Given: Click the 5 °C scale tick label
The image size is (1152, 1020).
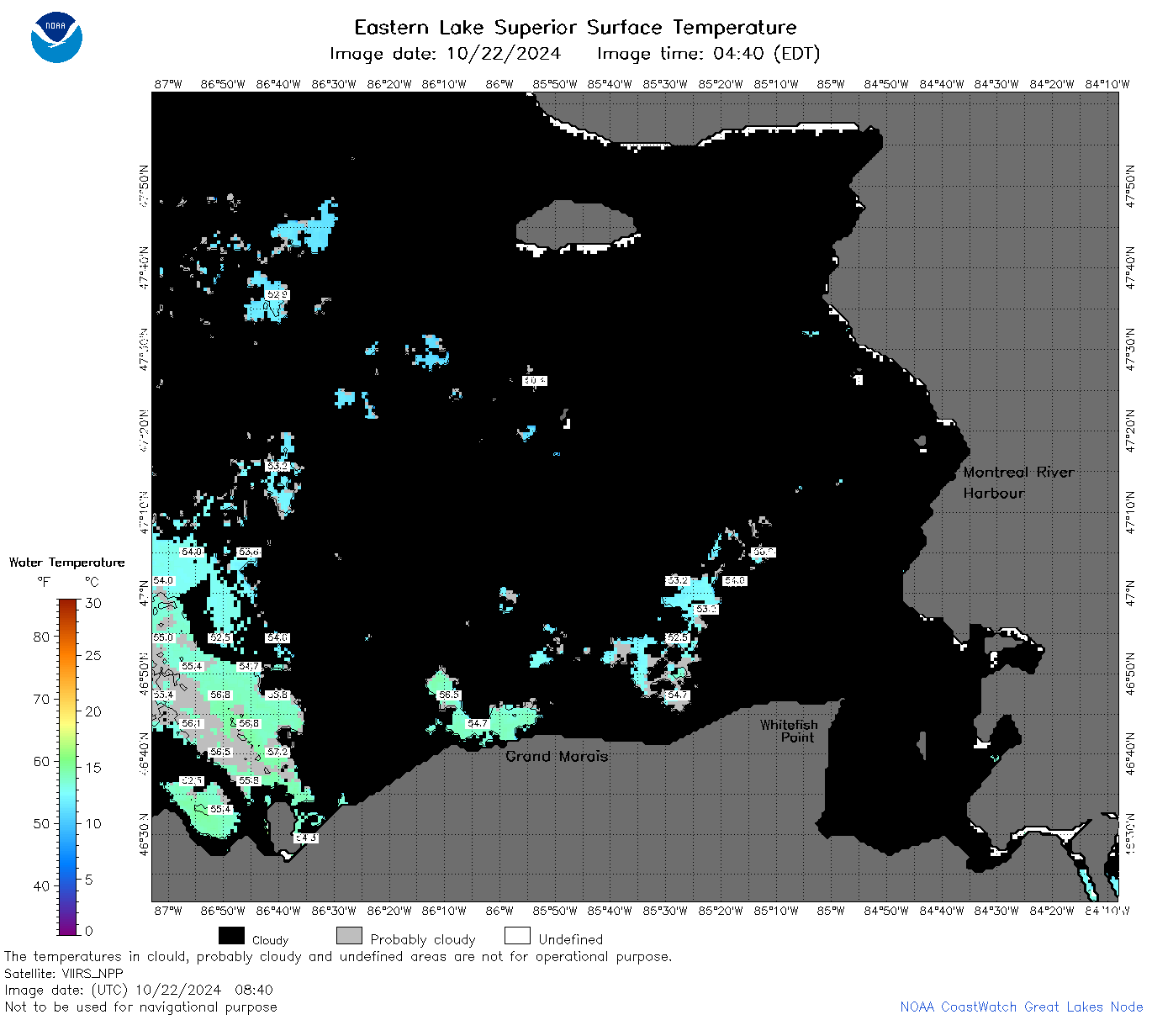Looking at the screenshot, I should (89, 880).
